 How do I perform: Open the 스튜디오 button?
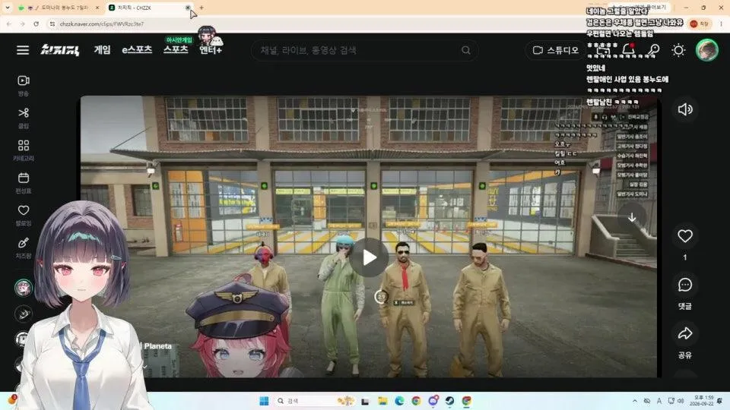(555, 50)
